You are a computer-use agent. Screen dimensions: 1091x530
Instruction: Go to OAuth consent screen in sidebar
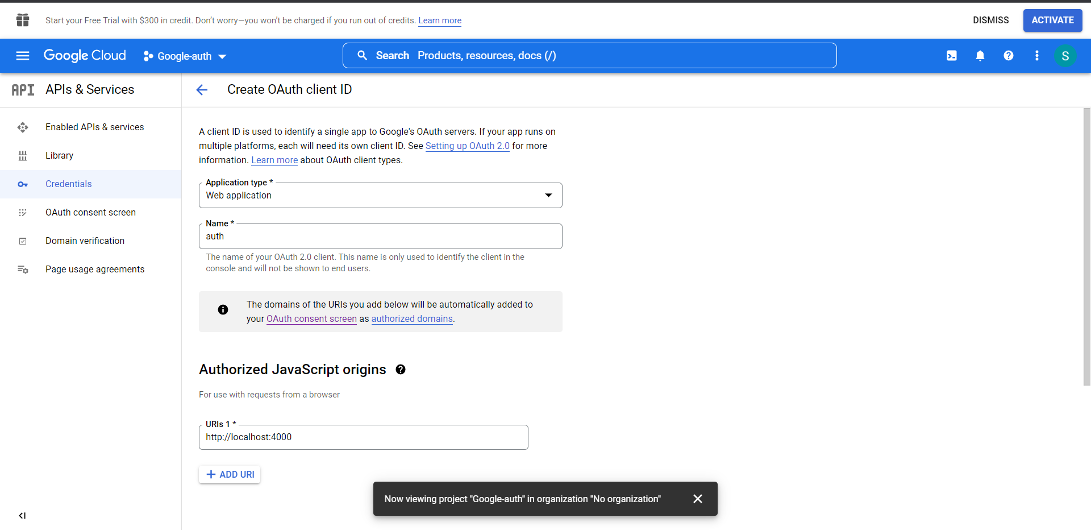[90, 213]
